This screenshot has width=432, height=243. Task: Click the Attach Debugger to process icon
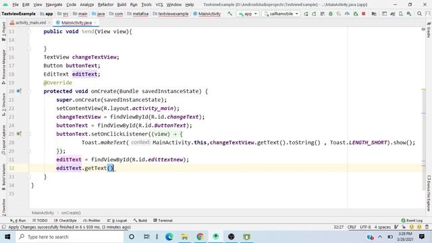[x=356, y=13]
